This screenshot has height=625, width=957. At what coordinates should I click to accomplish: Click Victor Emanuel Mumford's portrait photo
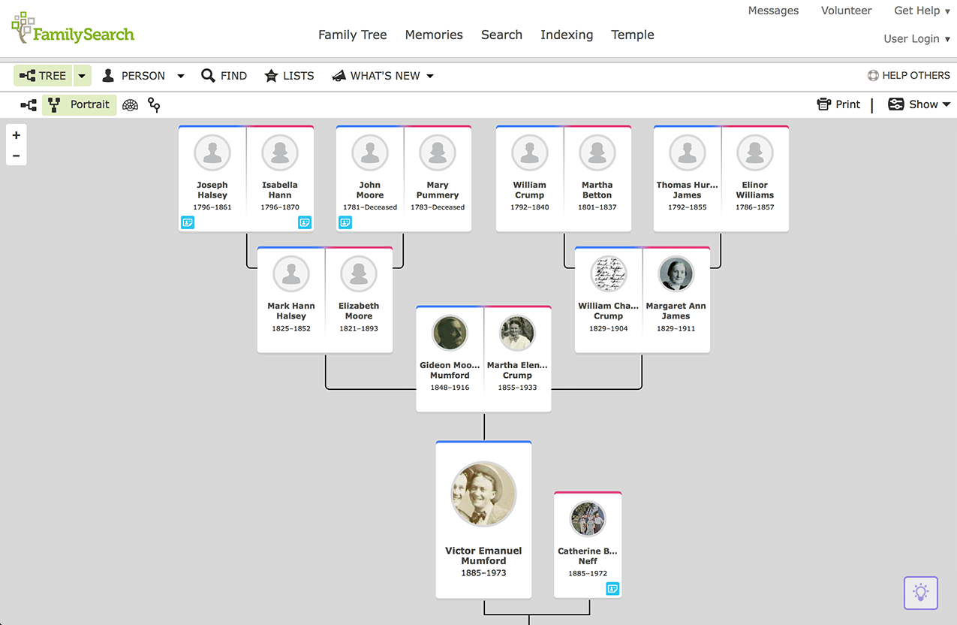(x=483, y=494)
